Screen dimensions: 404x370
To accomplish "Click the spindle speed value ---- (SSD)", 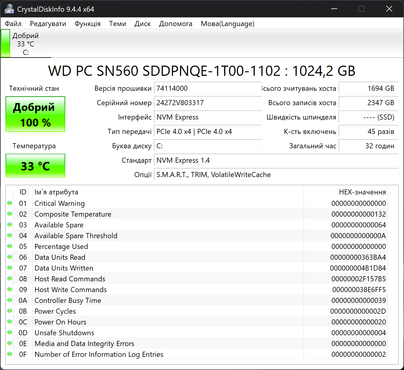I will point(368,117).
